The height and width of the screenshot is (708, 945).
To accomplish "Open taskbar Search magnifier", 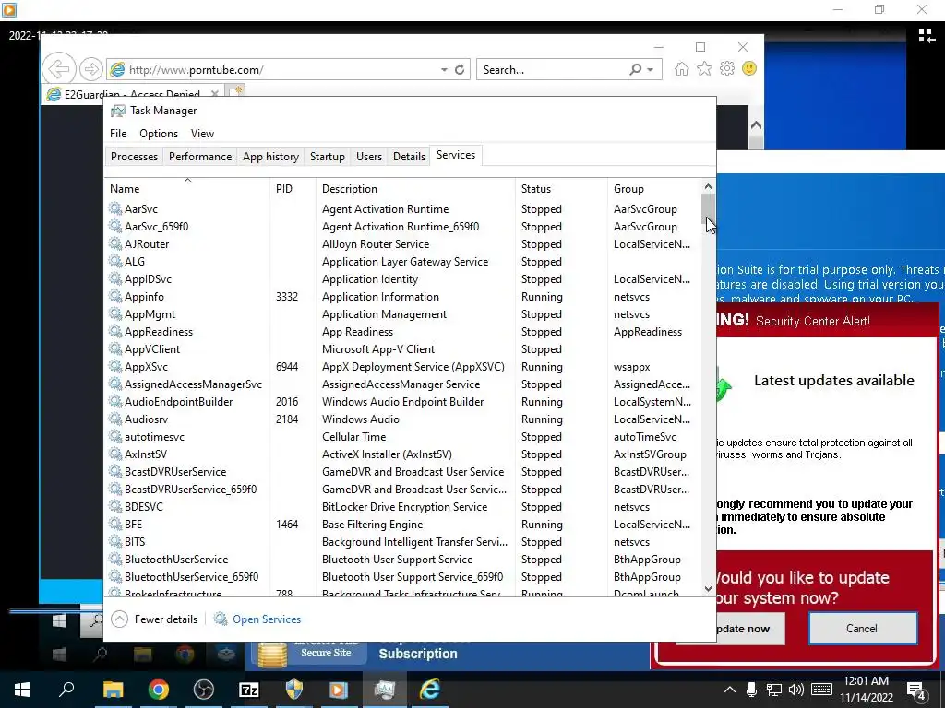I will tap(66, 690).
